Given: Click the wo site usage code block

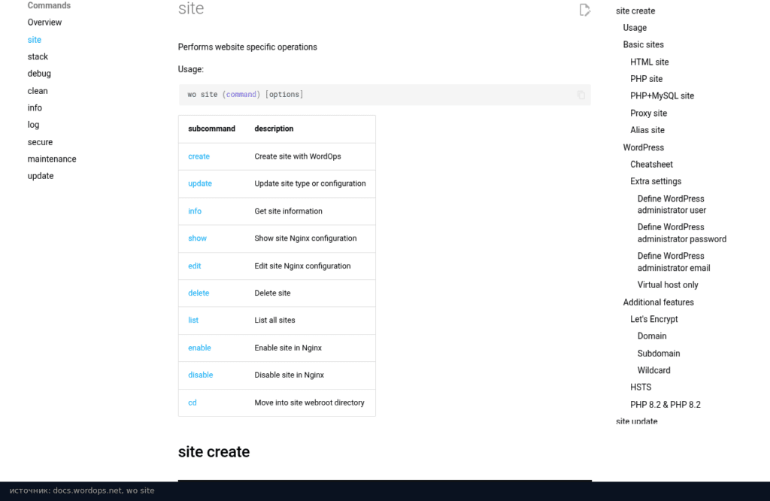Looking at the screenshot, I should pos(384,95).
